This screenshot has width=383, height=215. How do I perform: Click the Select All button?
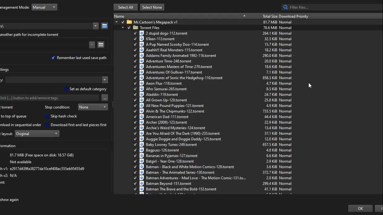point(126,7)
